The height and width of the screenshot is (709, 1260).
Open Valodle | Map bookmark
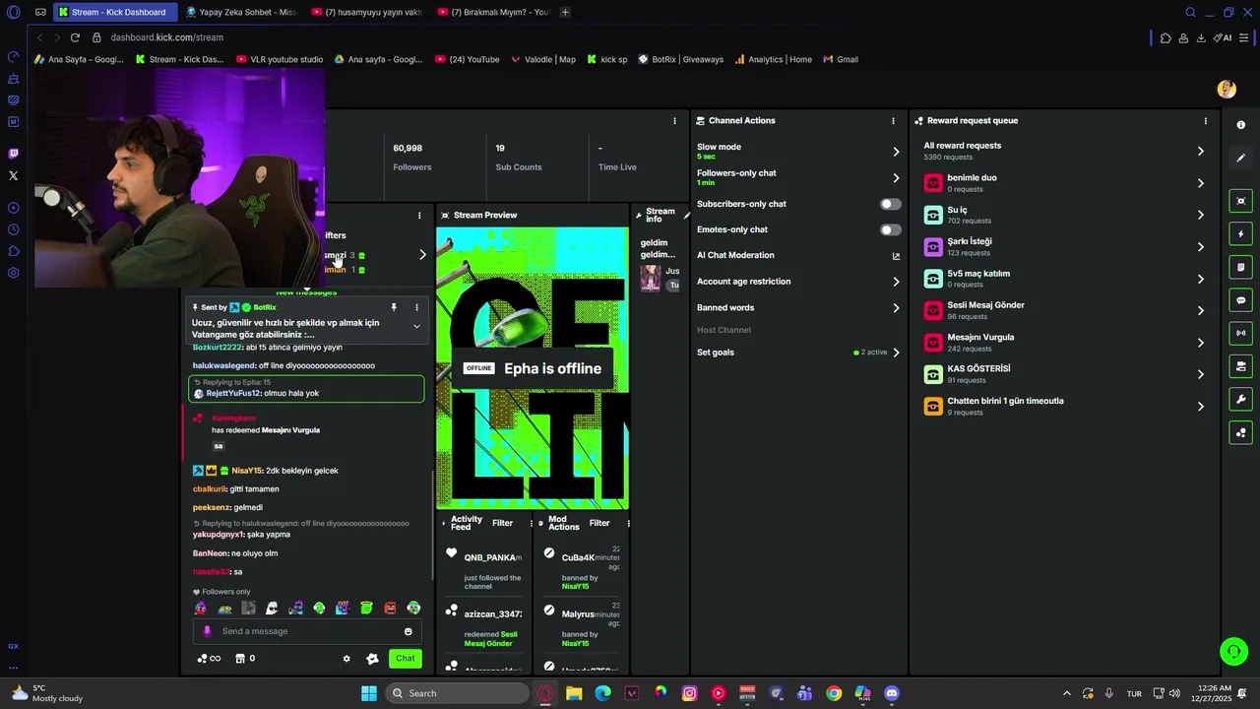click(x=543, y=59)
